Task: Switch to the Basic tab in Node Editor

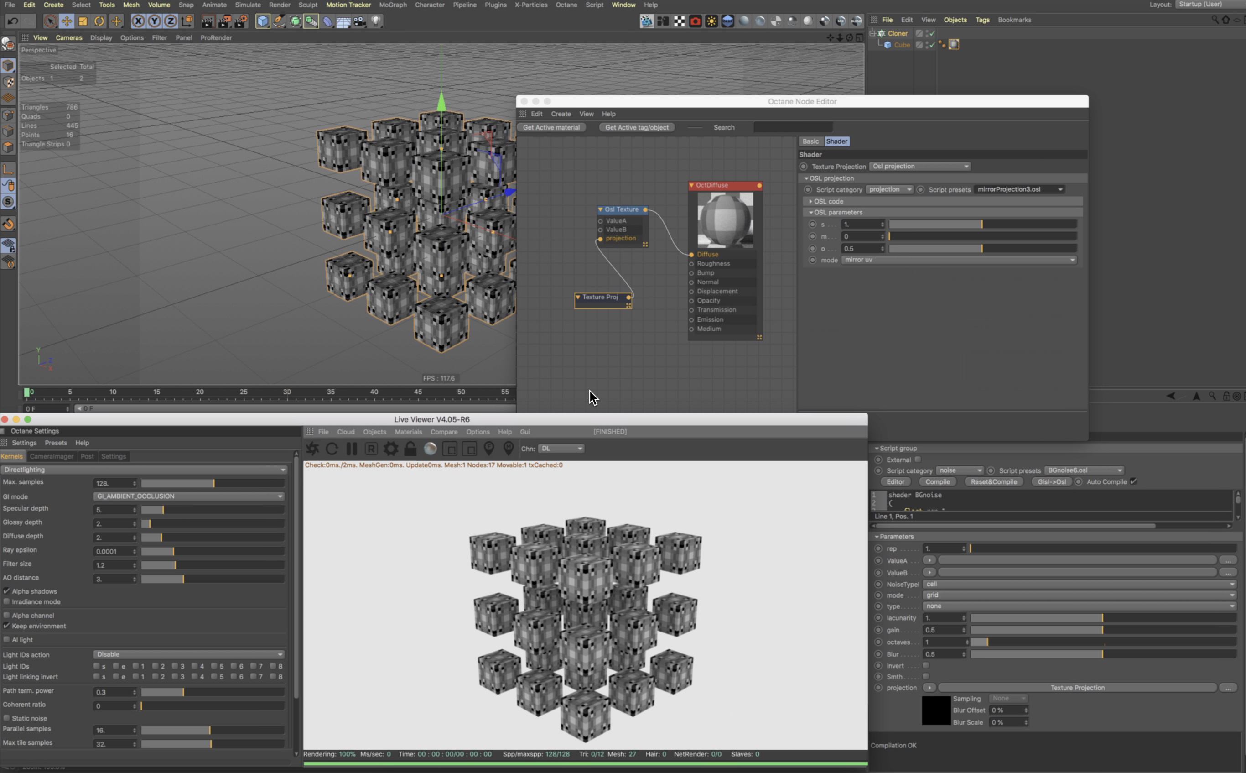Action: coord(810,141)
